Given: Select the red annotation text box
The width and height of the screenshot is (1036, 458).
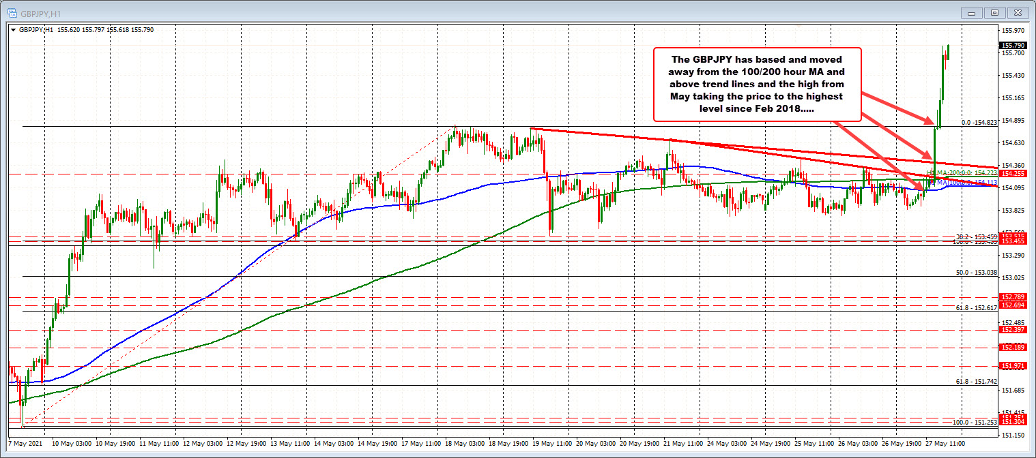Looking at the screenshot, I should (758, 84).
